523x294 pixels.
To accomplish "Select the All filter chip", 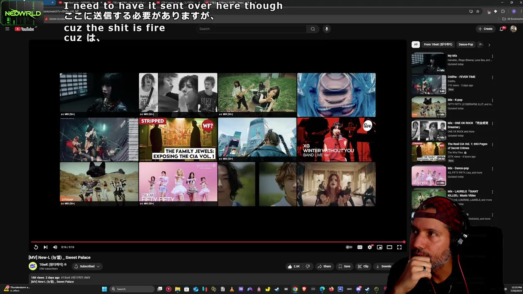I will [x=416, y=45].
